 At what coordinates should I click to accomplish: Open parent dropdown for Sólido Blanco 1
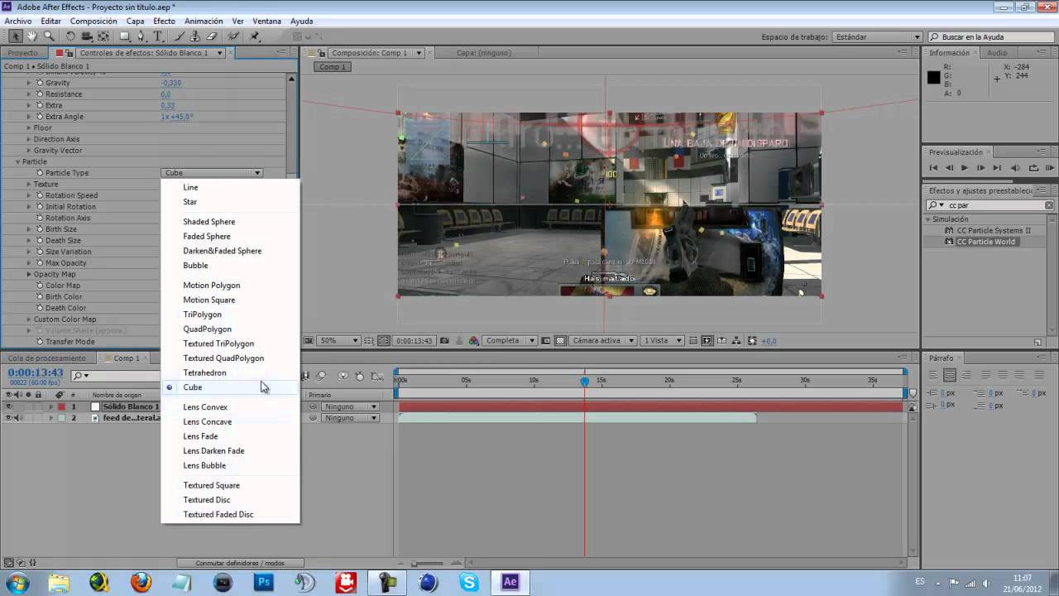point(351,406)
